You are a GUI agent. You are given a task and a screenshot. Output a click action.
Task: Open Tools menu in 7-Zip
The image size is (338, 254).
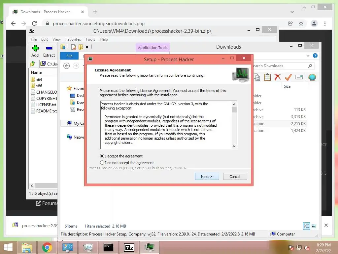[90, 39]
